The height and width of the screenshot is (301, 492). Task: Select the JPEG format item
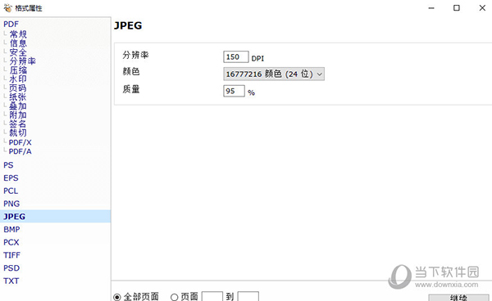[x=55, y=217]
